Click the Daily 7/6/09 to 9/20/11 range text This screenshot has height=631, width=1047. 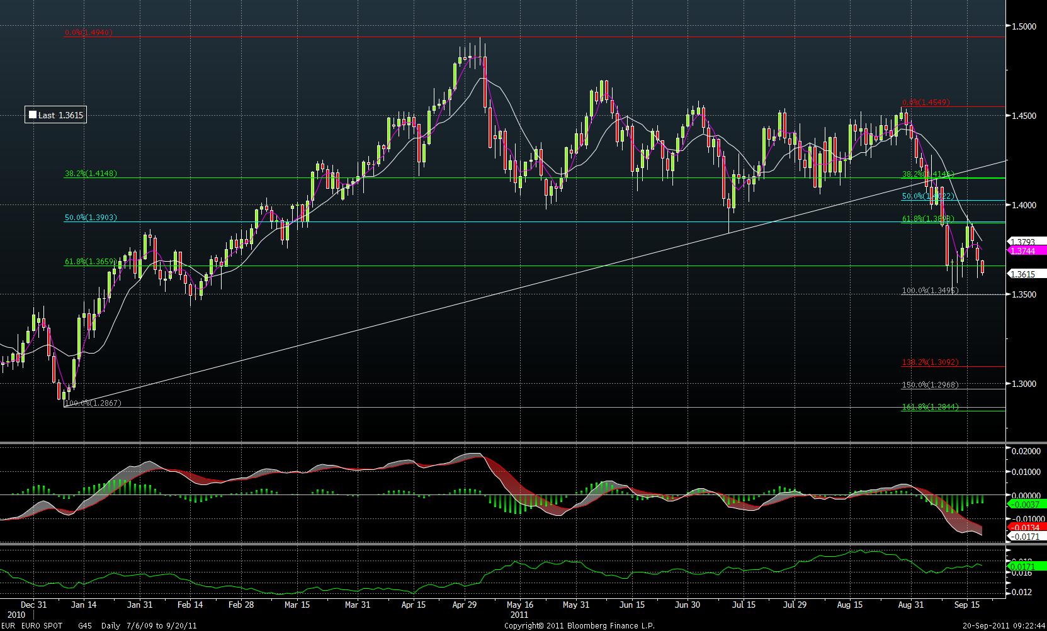tap(152, 625)
